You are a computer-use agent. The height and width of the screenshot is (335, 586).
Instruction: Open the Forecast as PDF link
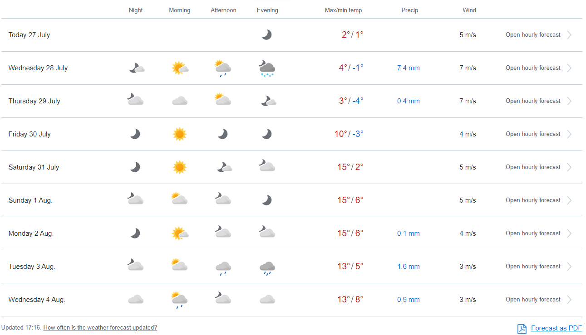[556, 328]
